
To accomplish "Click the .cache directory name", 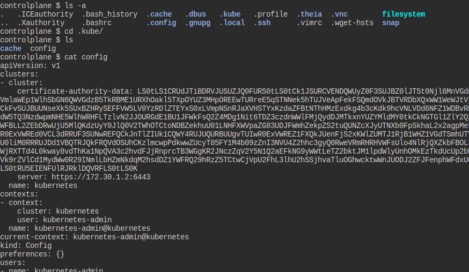I will coord(159,14).
